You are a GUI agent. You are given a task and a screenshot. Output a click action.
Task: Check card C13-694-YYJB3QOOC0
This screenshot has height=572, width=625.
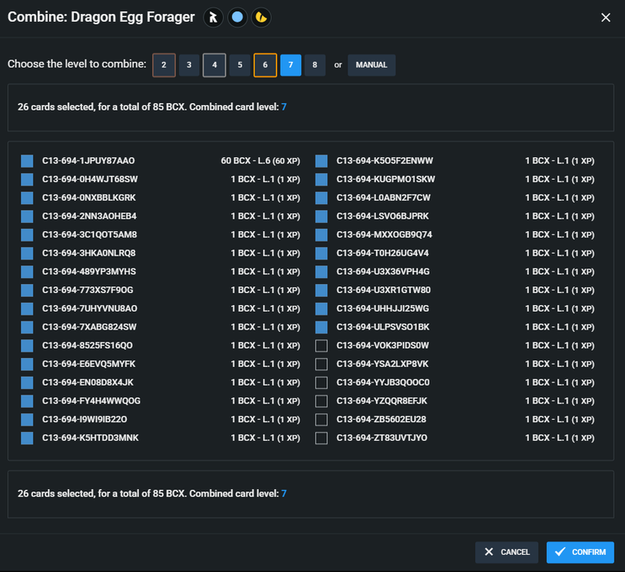[x=321, y=382]
